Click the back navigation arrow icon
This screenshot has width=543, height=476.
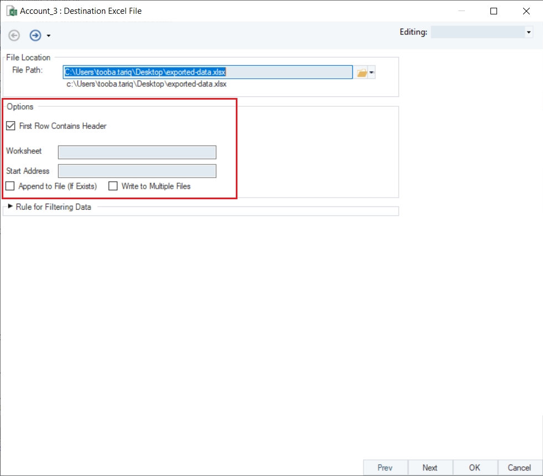click(14, 35)
